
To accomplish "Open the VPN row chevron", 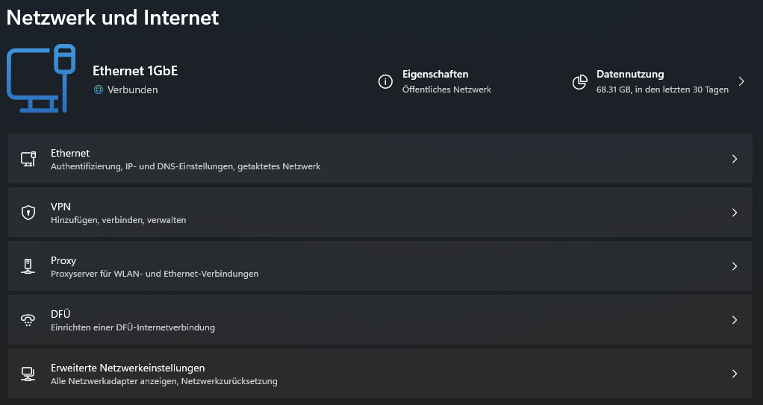I will click(x=735, y=213).
